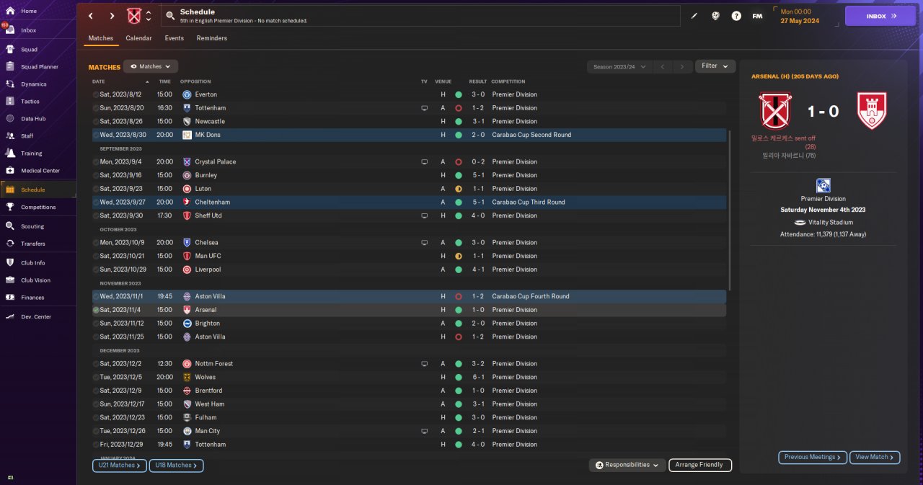This screenshot has width=923, height=485.
Task: Toggle the circle marker on the Everton row
Action: pos(96,94)
